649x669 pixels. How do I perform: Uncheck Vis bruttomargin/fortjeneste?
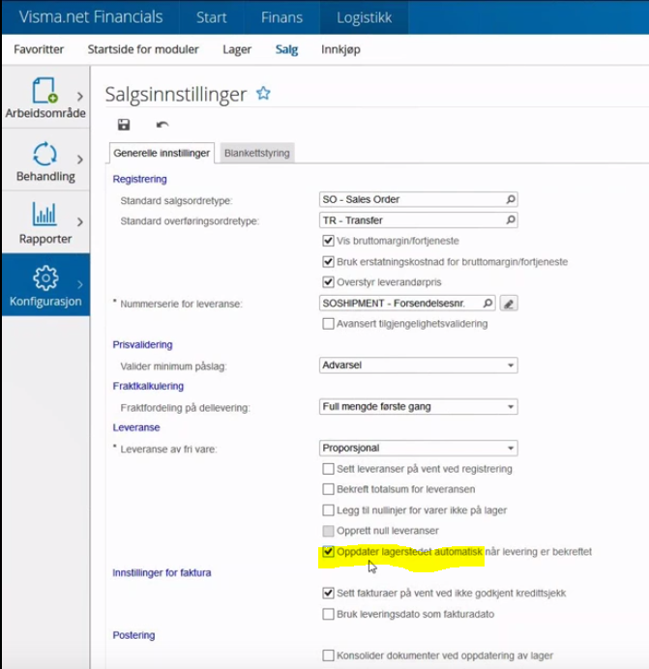[328, 241]
